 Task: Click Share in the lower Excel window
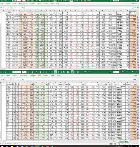pyautogui.click(x=134, y=75)
